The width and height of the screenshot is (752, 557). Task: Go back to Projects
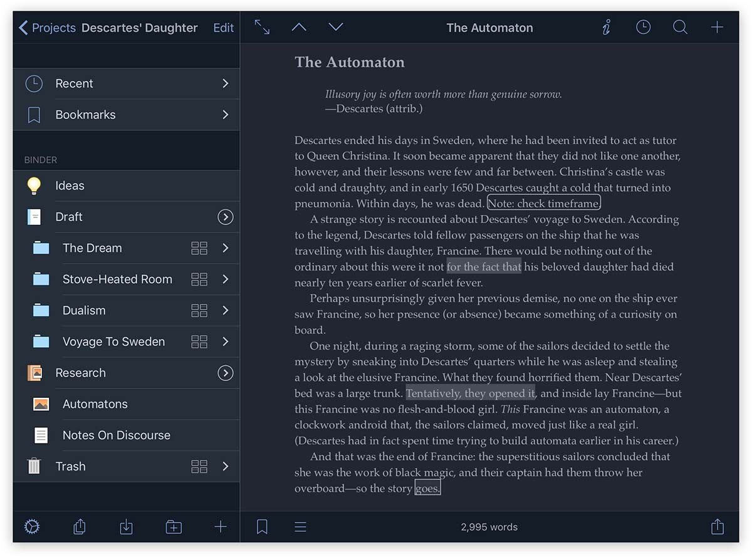point(47,28)
